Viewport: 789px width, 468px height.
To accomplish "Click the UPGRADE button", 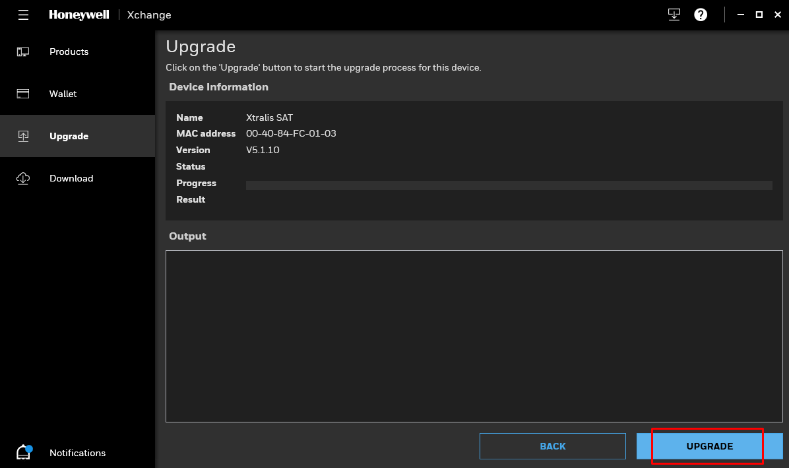I will click(x=709, y=446).
